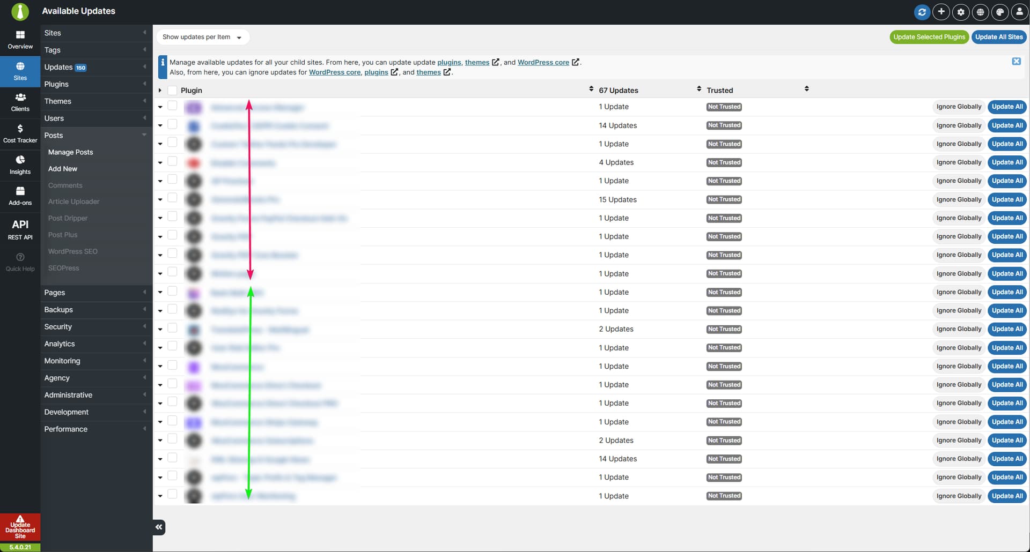Open Manage Posts menu item
Screen dimensions: 1030x552
coord(70,152)
